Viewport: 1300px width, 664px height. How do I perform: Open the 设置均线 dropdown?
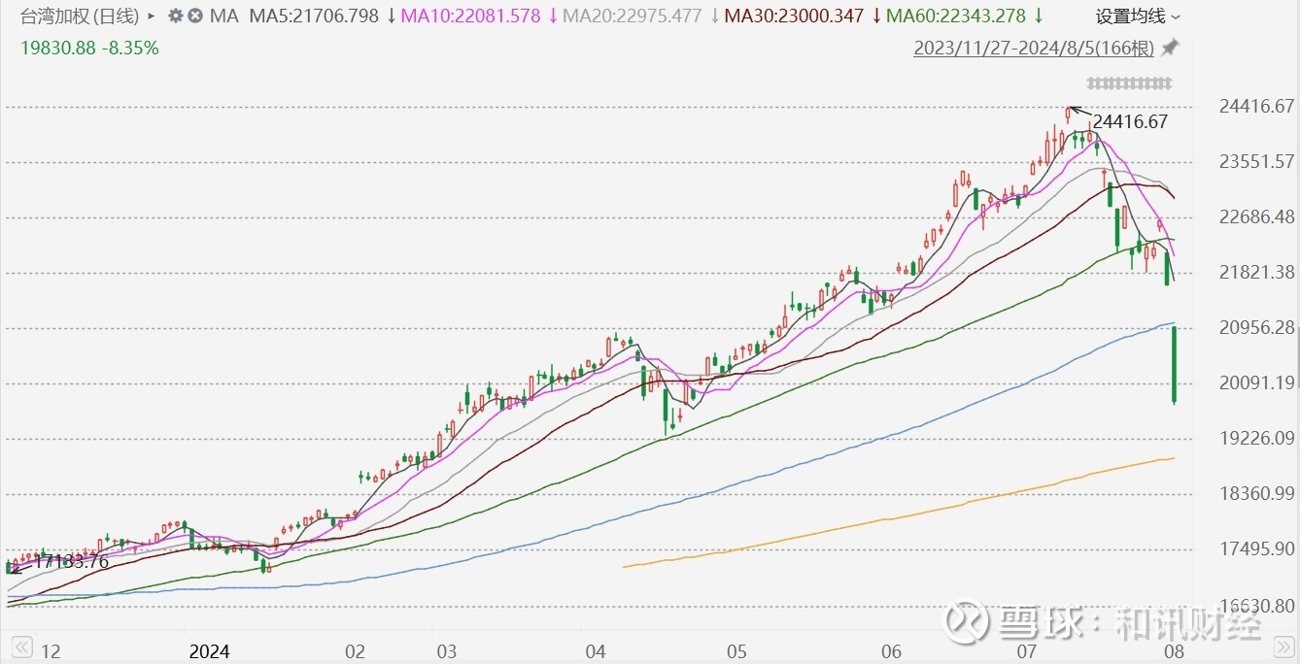click(1138, 17)
